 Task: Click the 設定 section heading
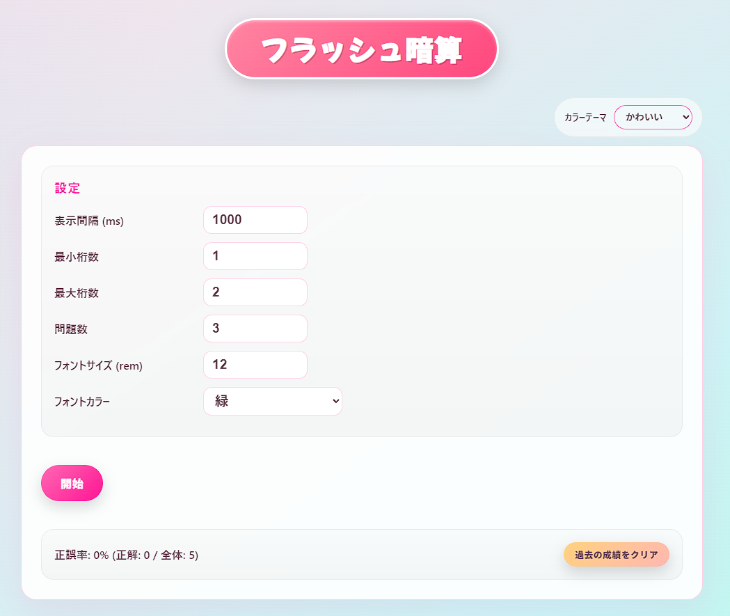(x=68, y=188)
